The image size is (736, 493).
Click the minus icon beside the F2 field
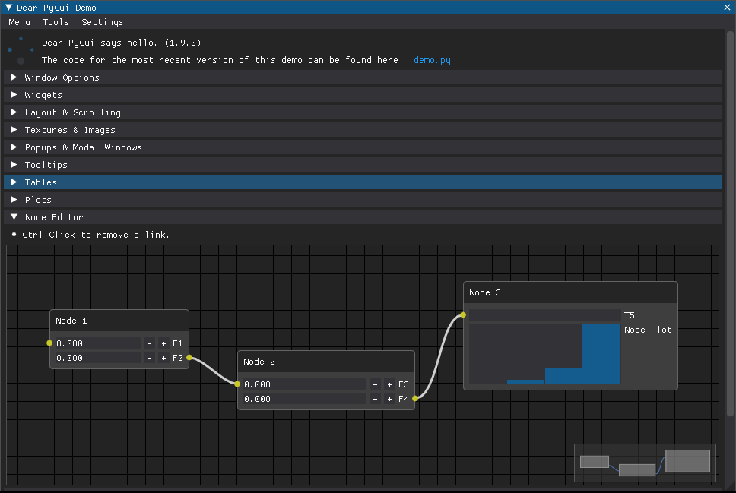149,358
